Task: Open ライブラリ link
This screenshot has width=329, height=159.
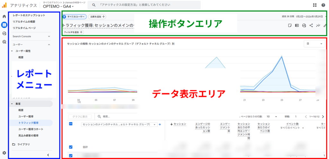Action: click(23, 144)
